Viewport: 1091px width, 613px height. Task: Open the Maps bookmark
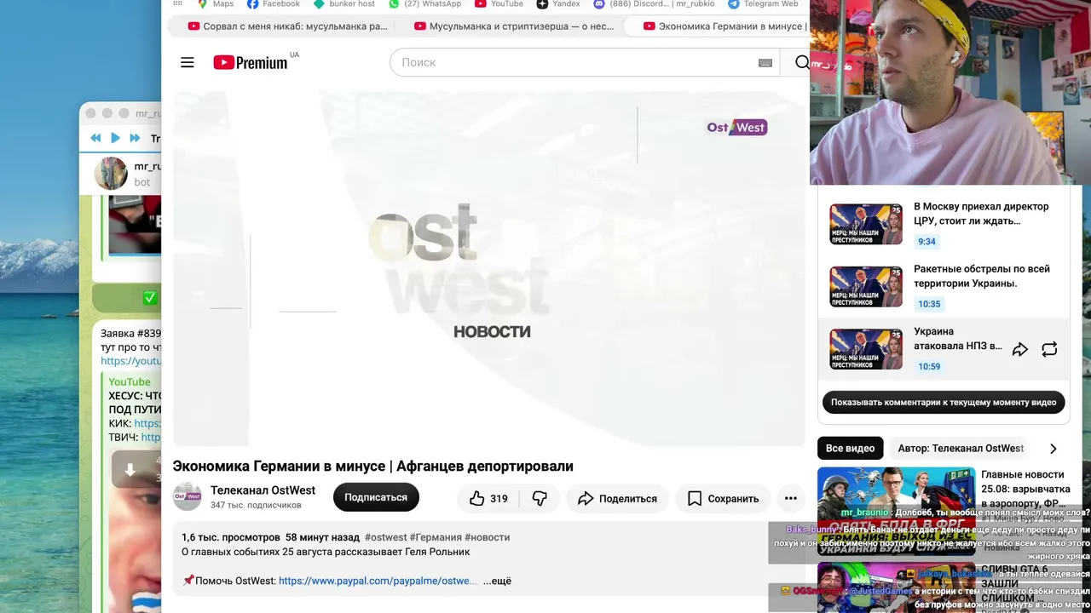pyautogui.click(x=215, y=4)
